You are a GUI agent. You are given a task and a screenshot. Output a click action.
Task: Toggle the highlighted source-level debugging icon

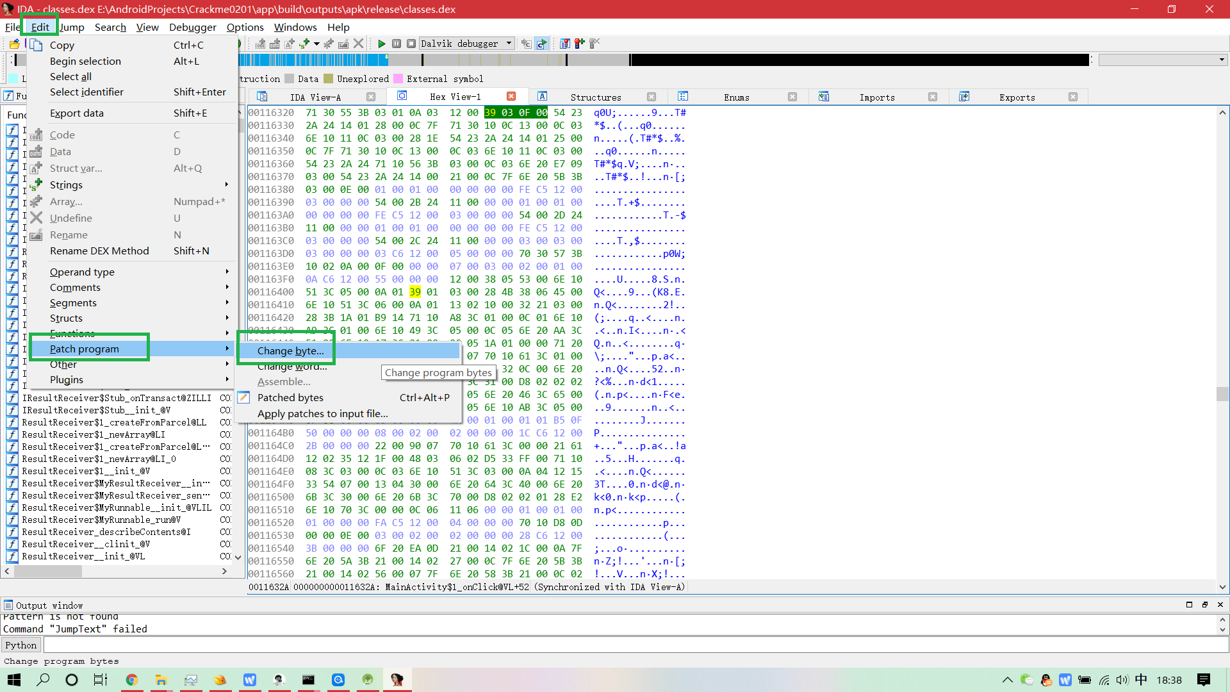(542, 44)
